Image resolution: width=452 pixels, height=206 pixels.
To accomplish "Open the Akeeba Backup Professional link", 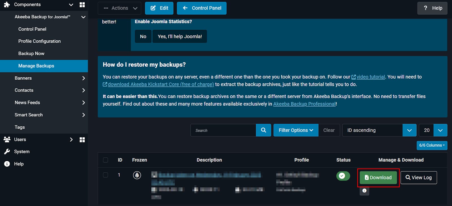I will tap(304, 104).
